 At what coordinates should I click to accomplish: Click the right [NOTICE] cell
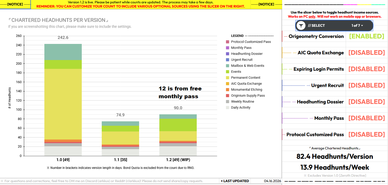click(x=266, y=4)
